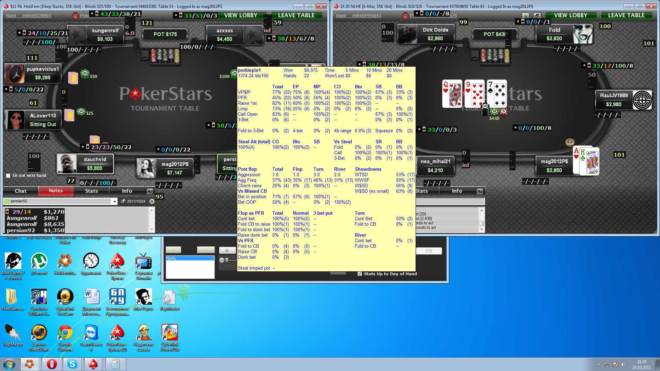Pop out the chat panel, left table
The image size is (660, 371).
[x=150, y=191]
